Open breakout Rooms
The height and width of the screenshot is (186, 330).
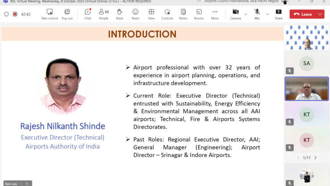pos(199,14)
